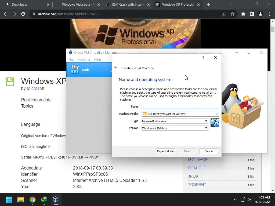The width and height of the screenshot is (275, 206).
Task: Click the volume speaker tray icon
Action: [249, 200]
